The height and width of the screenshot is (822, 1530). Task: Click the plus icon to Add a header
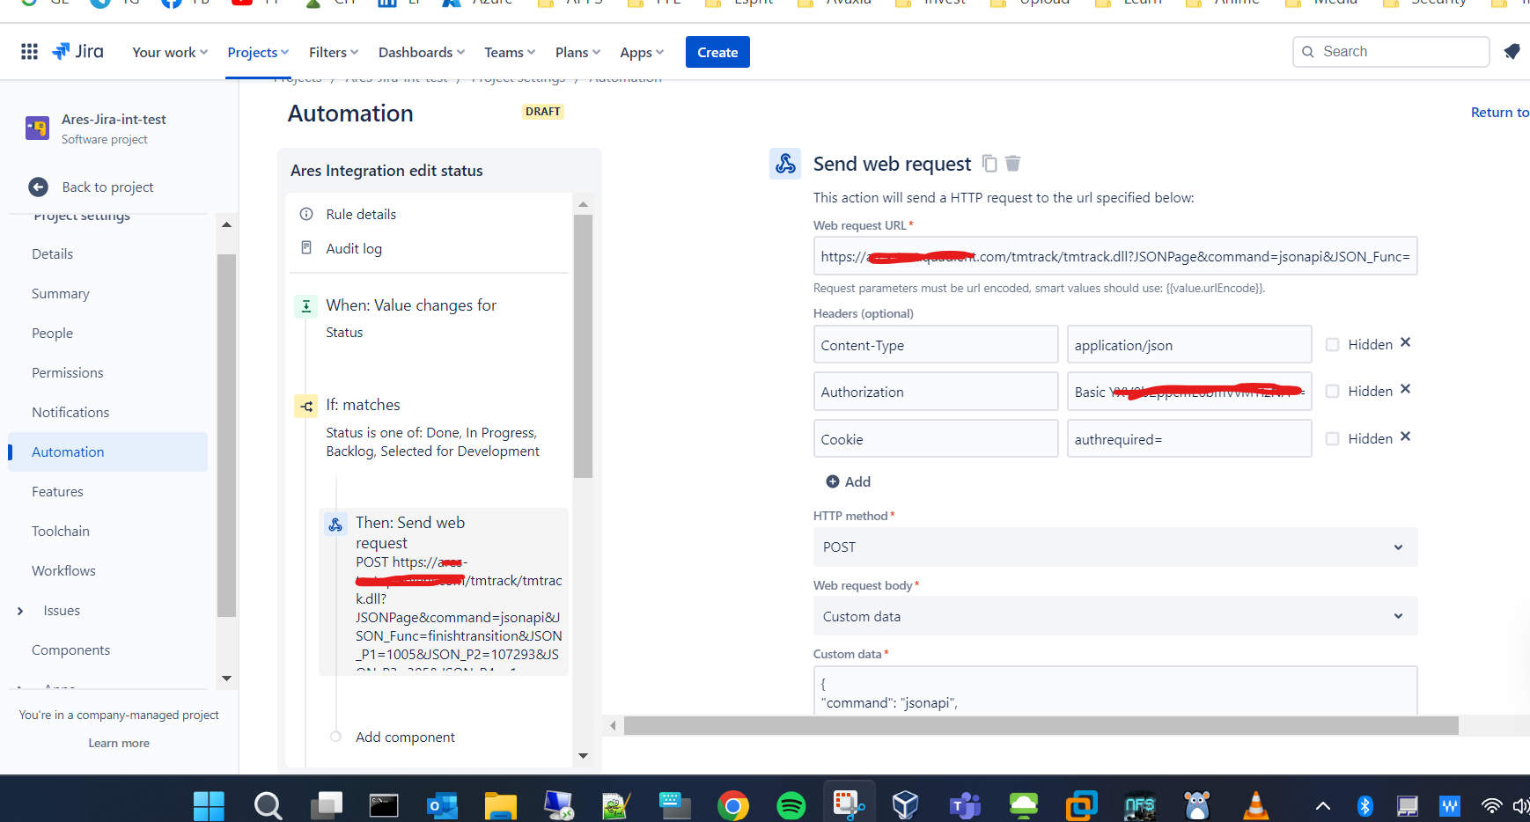coord(833,481)
